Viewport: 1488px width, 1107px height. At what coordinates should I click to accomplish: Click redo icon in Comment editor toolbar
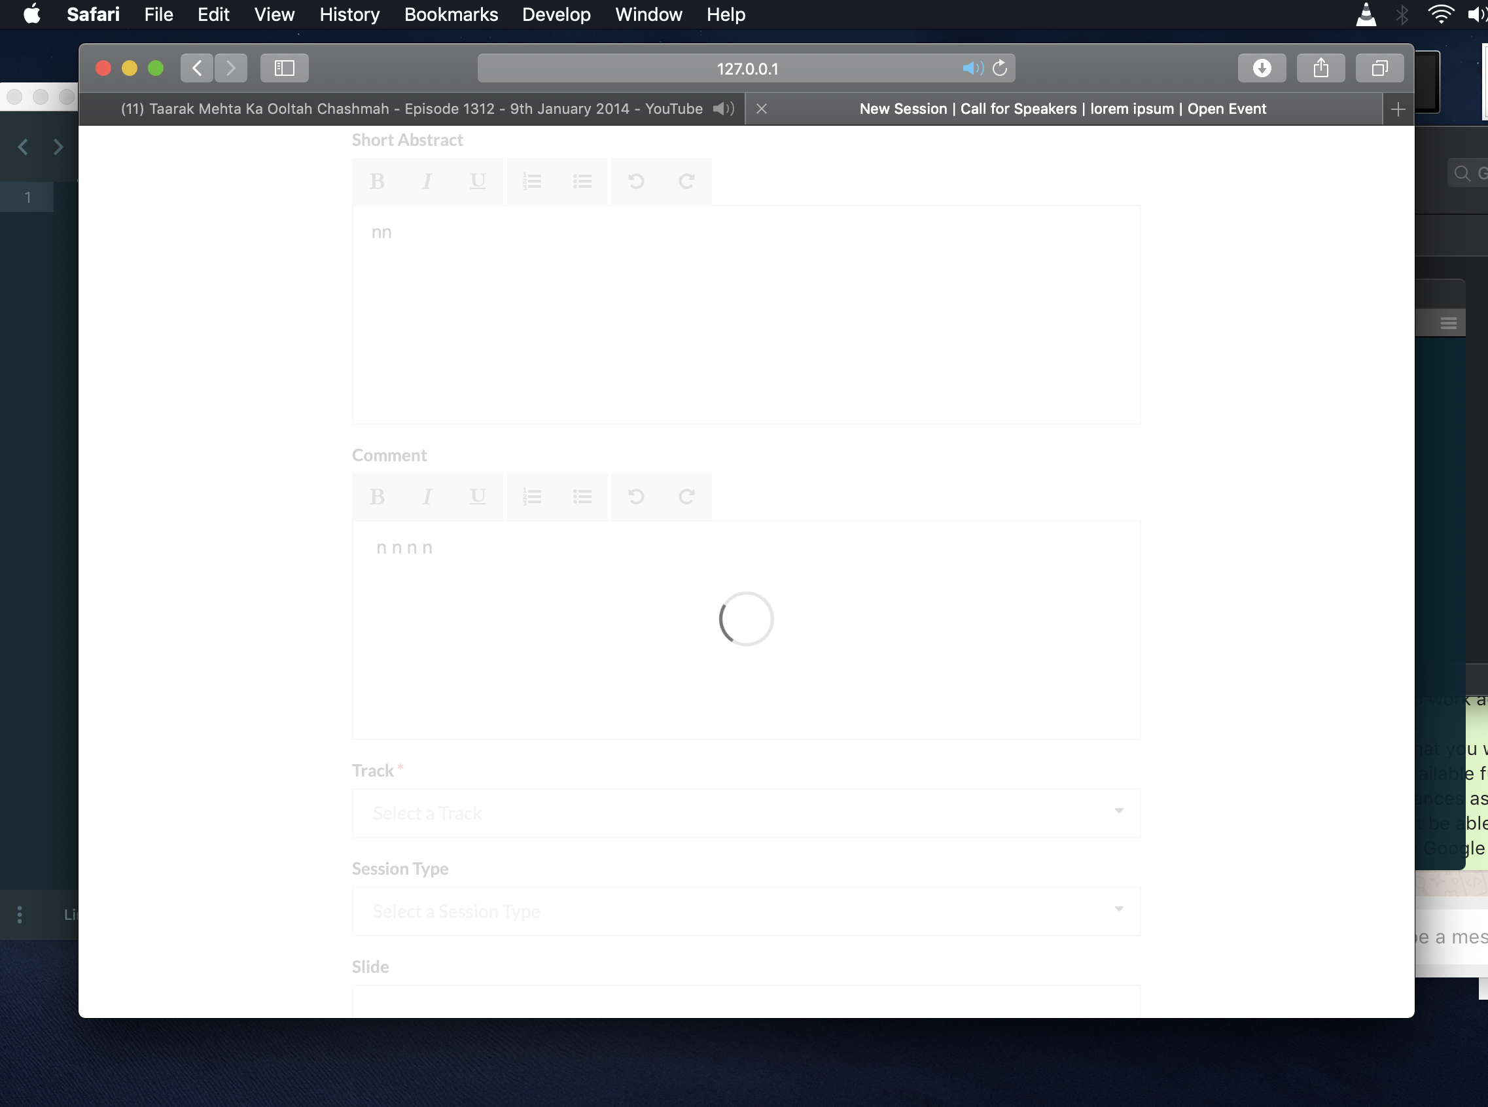(x=686, y=497)
